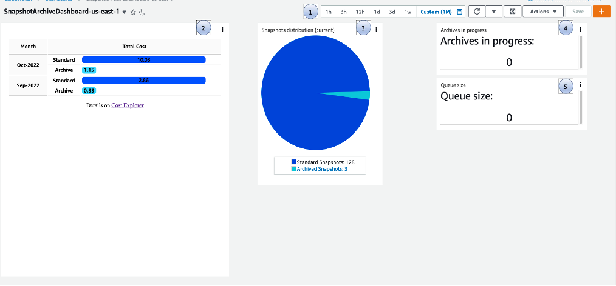This screenshot has width=616, height=286.
Task: Click the Oct-2022 Archive cost value 1.15
Action: pos(89,70)
